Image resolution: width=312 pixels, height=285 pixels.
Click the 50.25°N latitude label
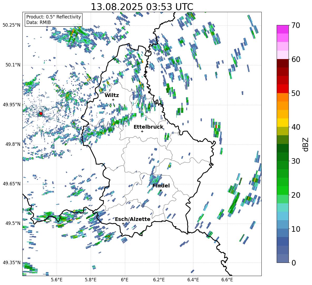[x=12, y=25]
